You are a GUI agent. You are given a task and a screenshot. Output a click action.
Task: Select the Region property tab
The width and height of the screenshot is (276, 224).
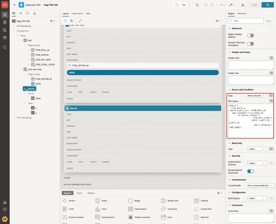[x=231, y=13]
